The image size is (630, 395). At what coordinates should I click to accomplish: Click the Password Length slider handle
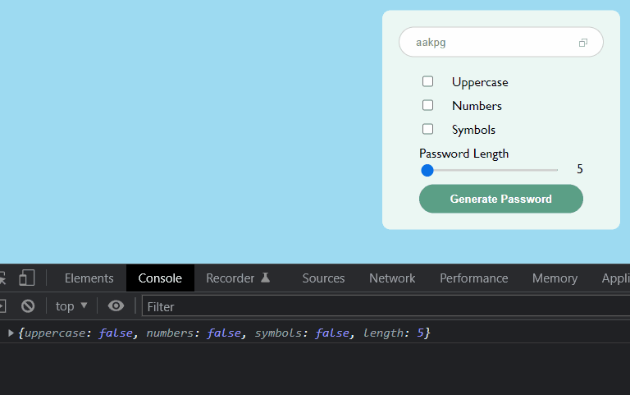click(x=427, y=170)
